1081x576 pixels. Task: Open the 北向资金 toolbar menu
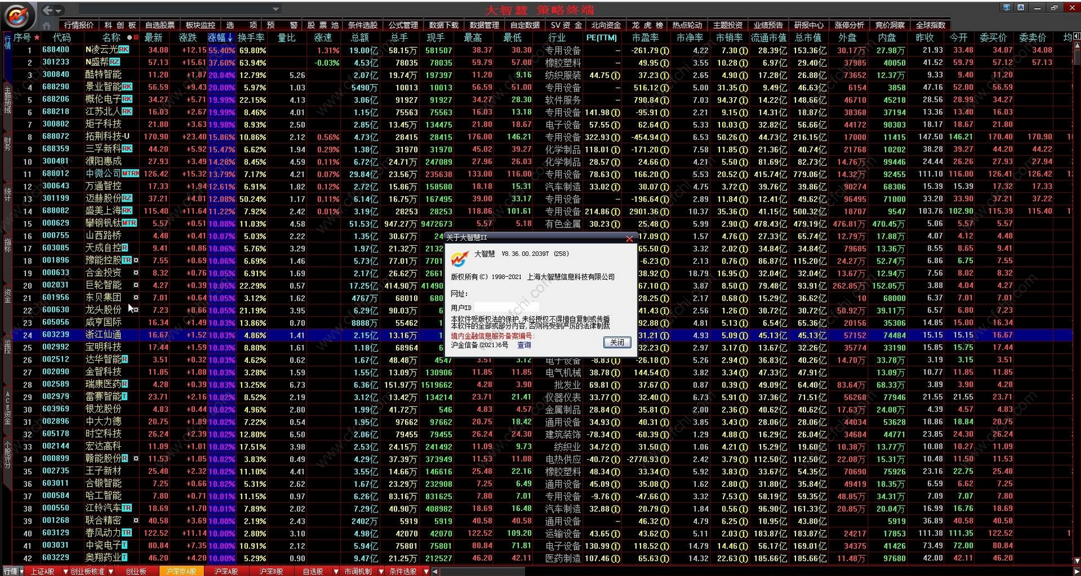coord(606,25)
